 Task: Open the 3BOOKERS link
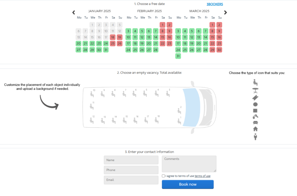215,4
